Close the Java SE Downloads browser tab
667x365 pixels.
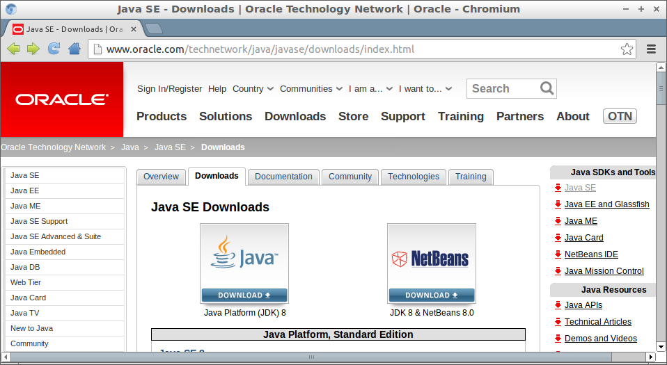pos(134,29)
